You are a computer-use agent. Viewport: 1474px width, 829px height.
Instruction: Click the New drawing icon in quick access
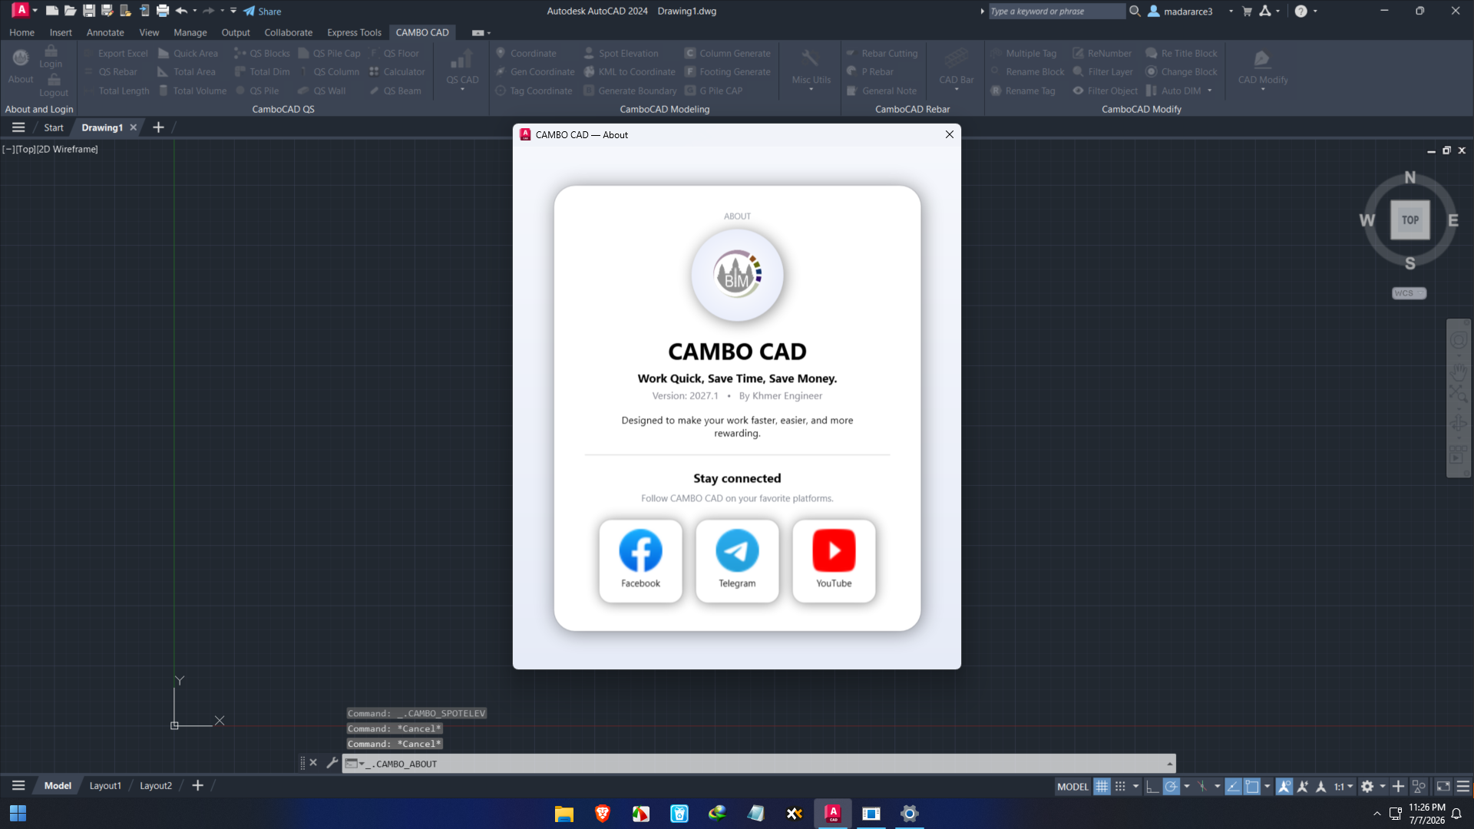(x=51, y=11)
